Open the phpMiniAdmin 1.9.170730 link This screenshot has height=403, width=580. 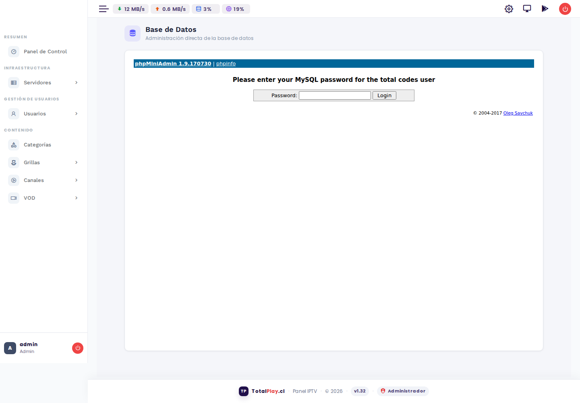click(x=173, y=64)
